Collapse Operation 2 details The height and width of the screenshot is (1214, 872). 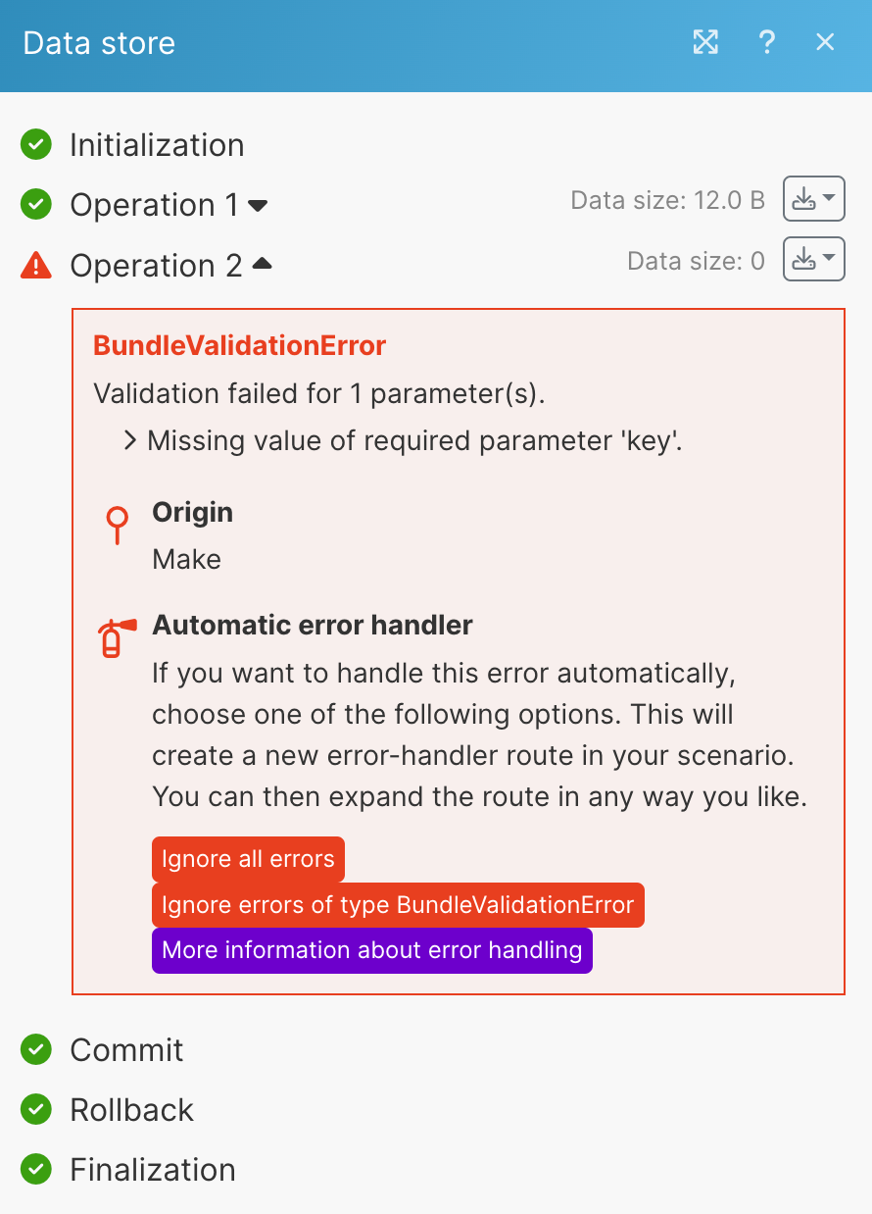pyautogui.click(x=262, y=265)
